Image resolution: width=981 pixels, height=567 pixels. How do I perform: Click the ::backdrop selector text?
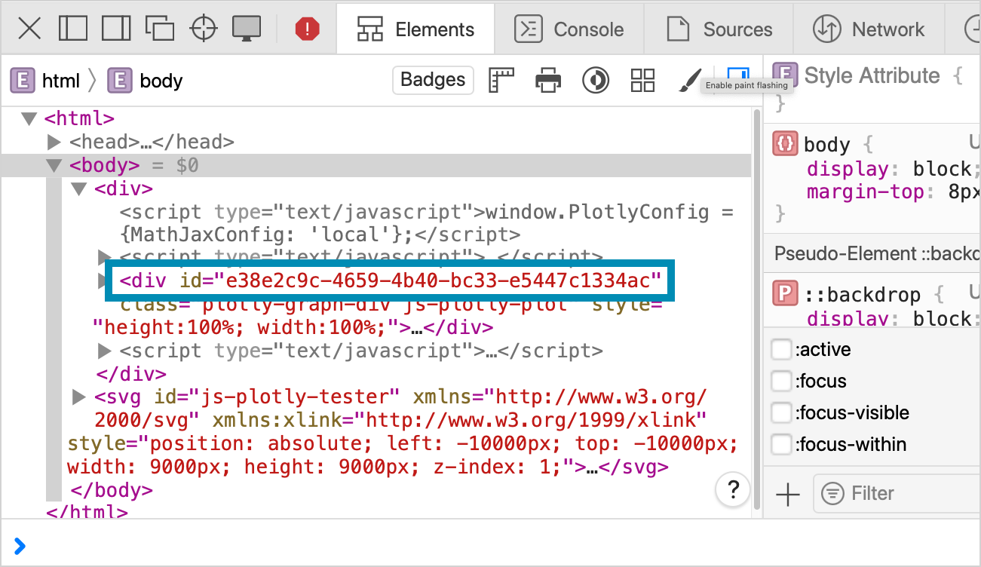pyautogui.click(x=863, y=294)
